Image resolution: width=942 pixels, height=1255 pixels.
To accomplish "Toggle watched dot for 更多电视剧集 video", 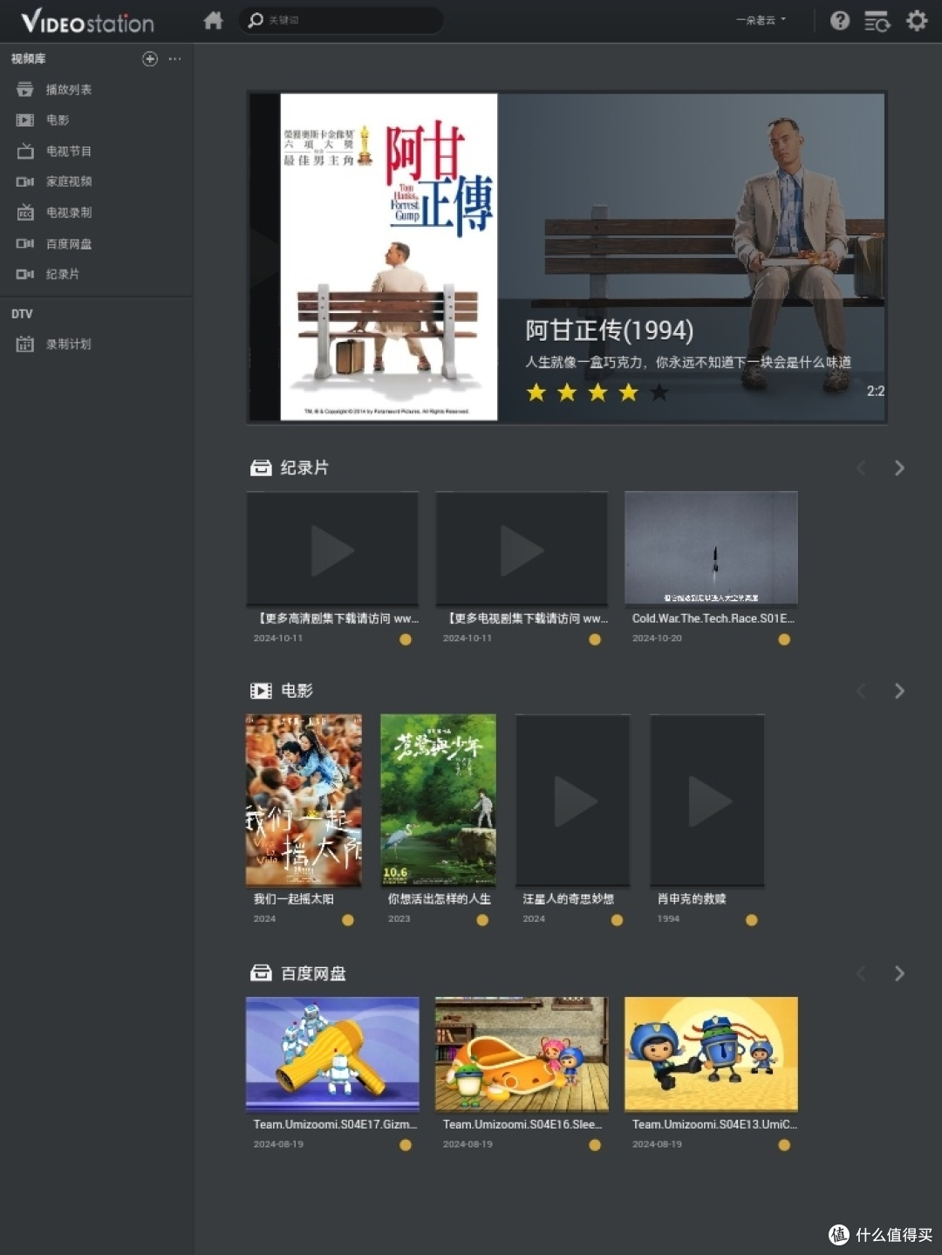I will [595, 639].
